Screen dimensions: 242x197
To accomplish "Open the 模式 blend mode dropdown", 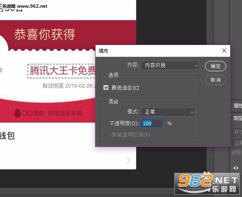I will pyautogui.click(x=168, y=112).
